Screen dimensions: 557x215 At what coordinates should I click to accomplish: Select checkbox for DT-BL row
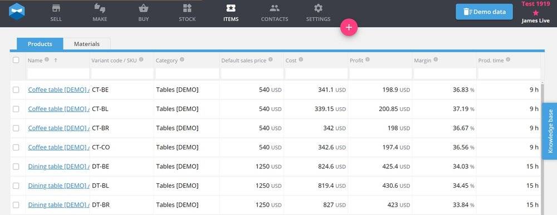click(x=16, y=186)
